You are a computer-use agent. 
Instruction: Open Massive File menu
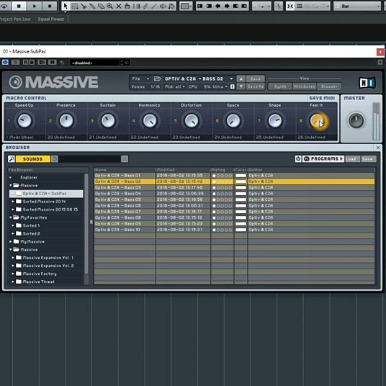coord(140,78)
